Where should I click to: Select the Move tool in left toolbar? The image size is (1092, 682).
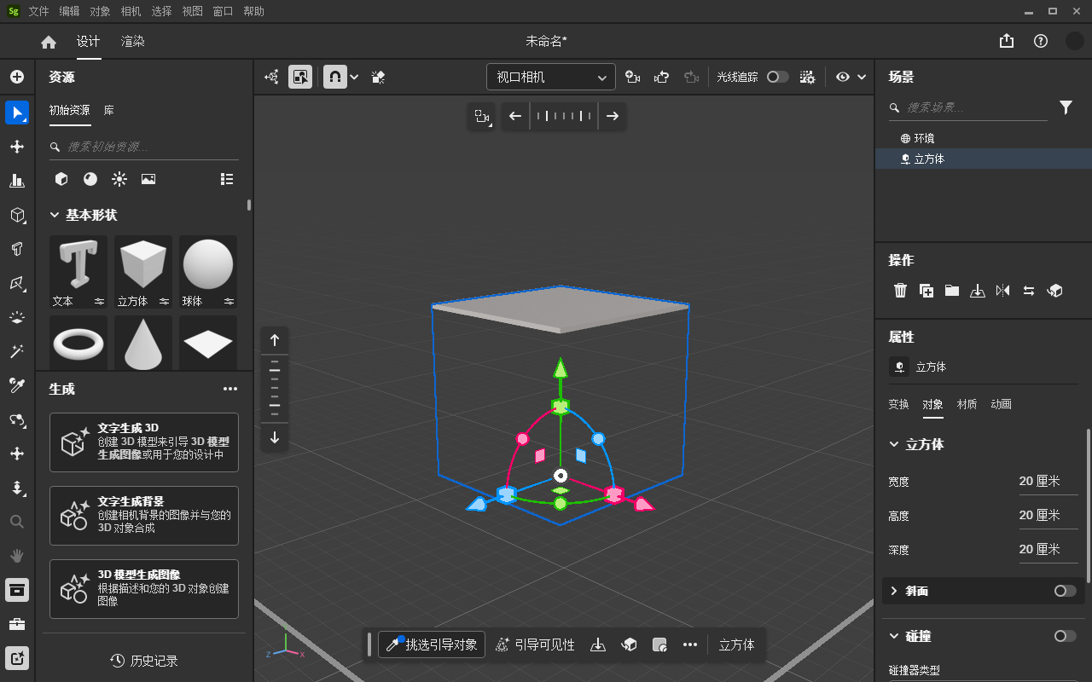[x=17, y=147]
